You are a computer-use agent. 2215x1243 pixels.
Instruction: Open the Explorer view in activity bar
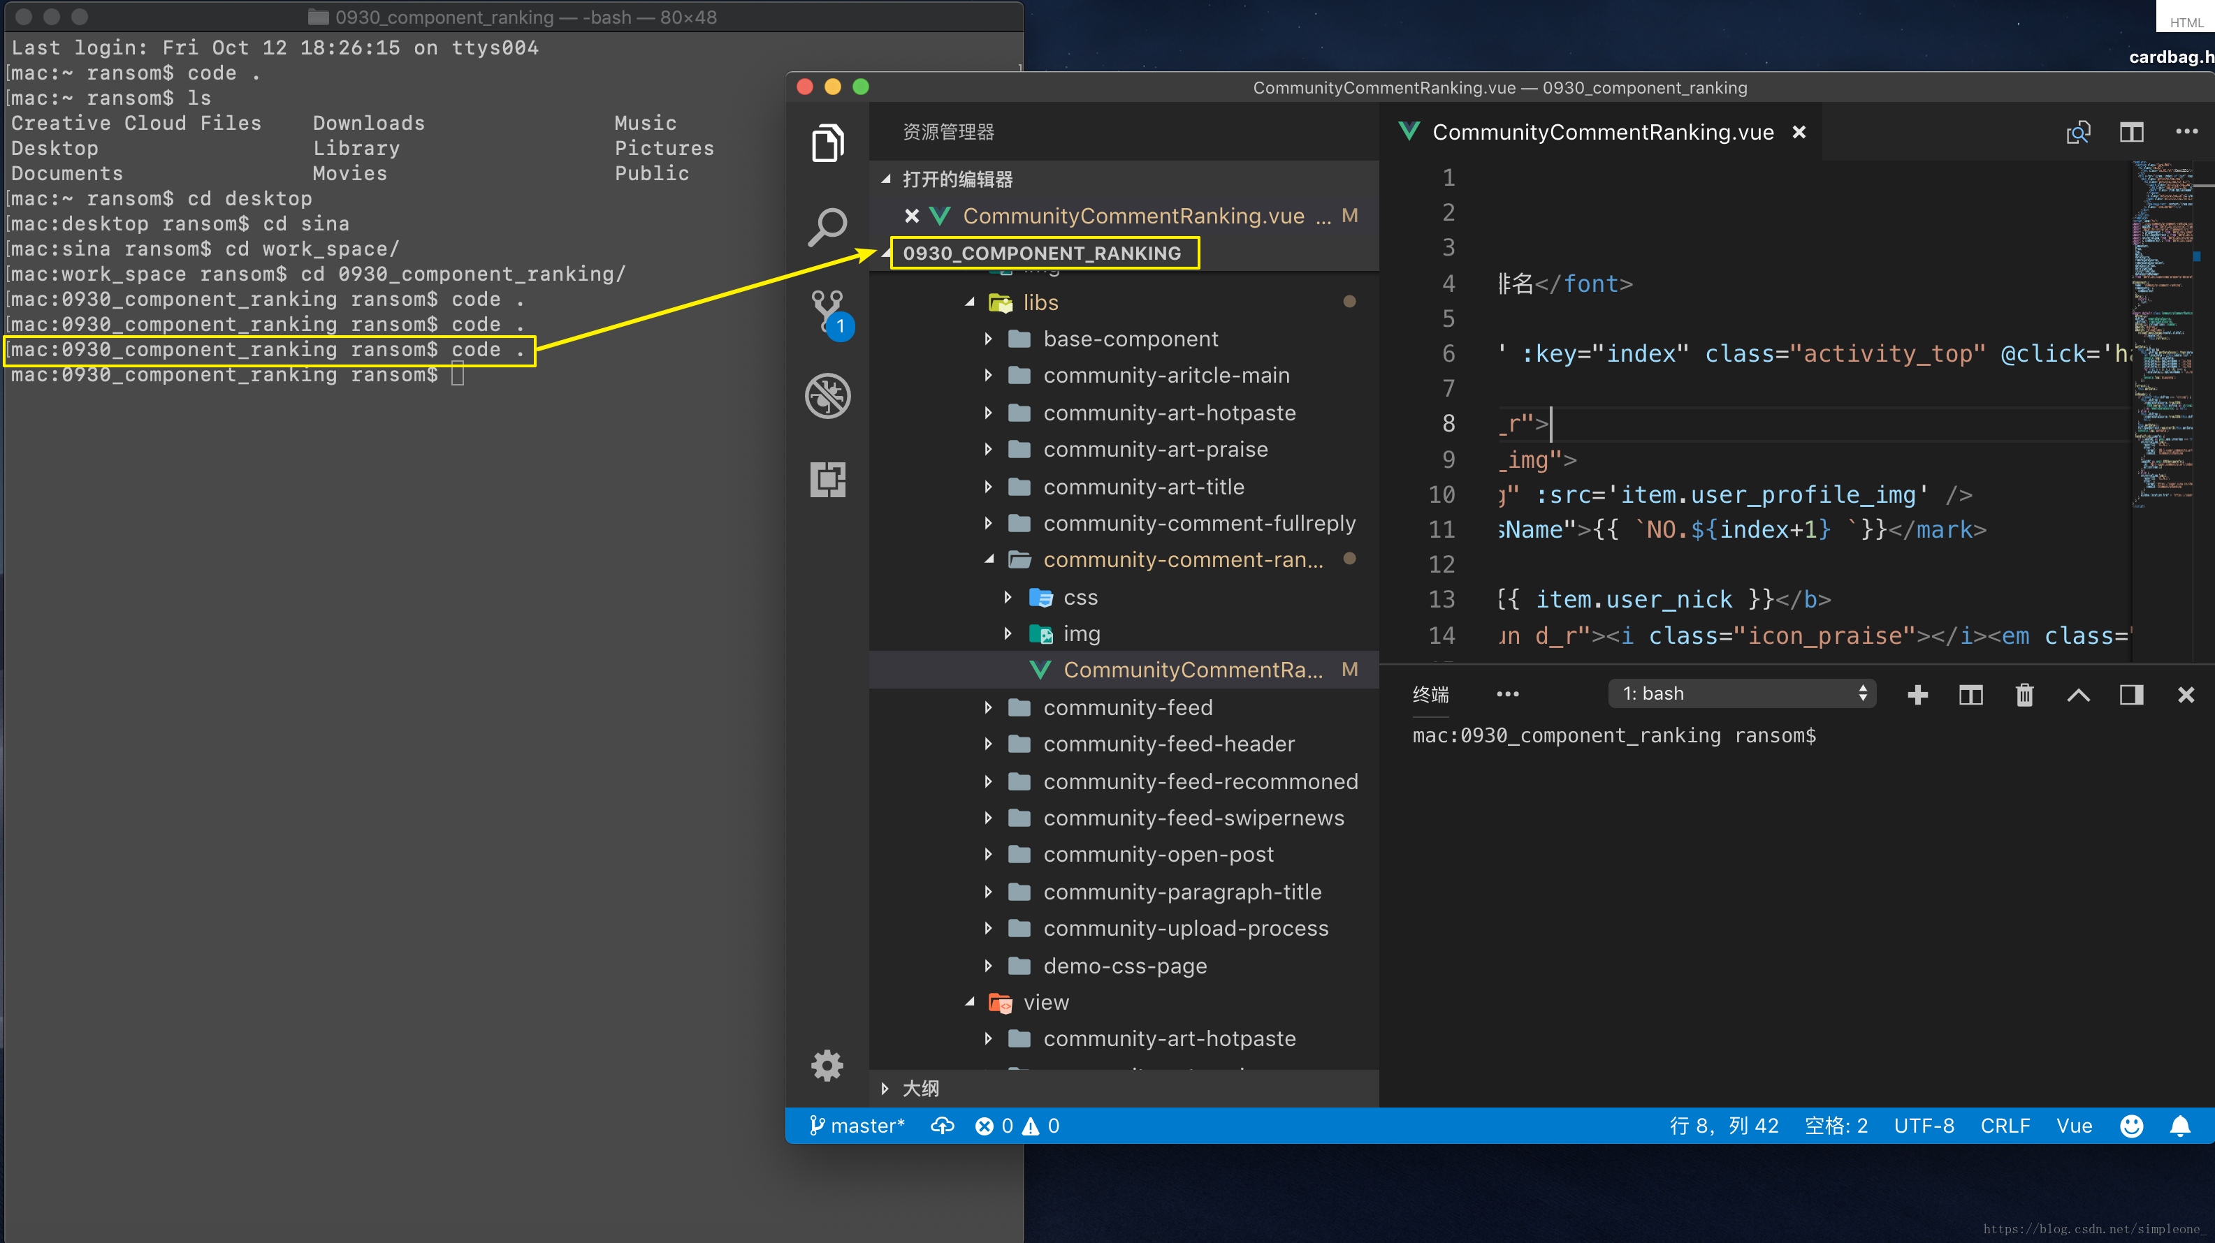pyautogui.click(x=827, y=142)
